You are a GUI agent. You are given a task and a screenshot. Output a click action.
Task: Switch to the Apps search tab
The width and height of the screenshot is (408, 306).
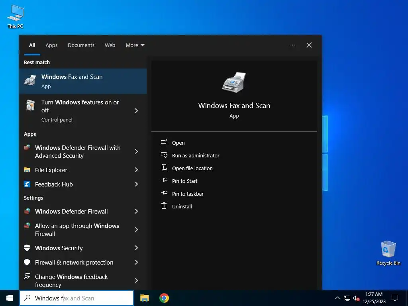[51, 45]
